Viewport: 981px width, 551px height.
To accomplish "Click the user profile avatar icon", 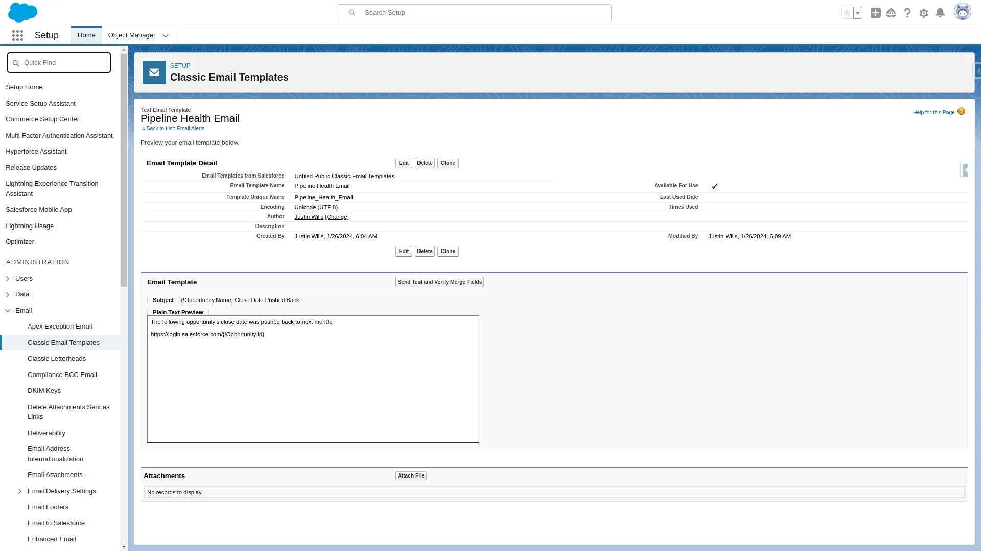I will pos(962,13).
